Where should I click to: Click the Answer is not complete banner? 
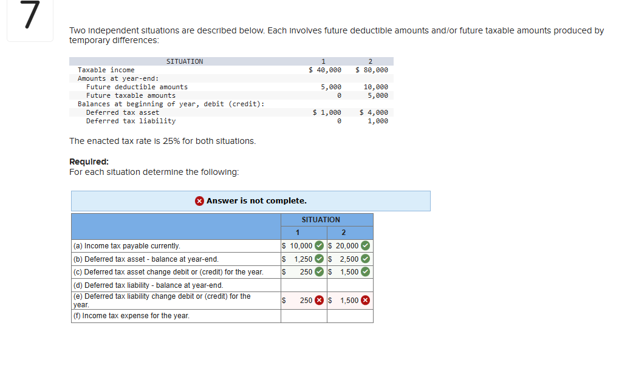coord(251,200)
